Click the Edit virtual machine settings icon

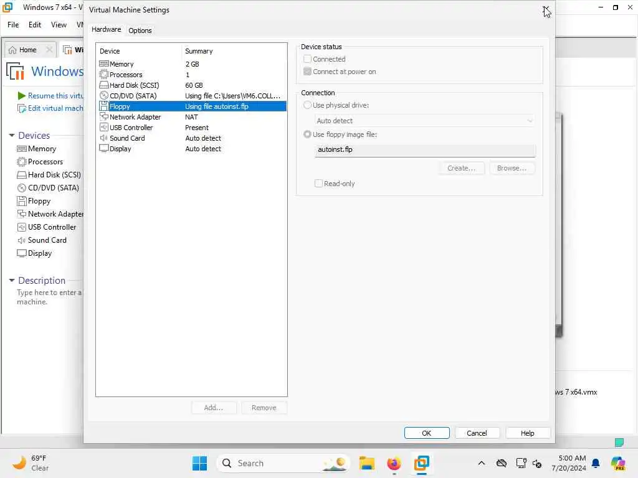point(22,108)
